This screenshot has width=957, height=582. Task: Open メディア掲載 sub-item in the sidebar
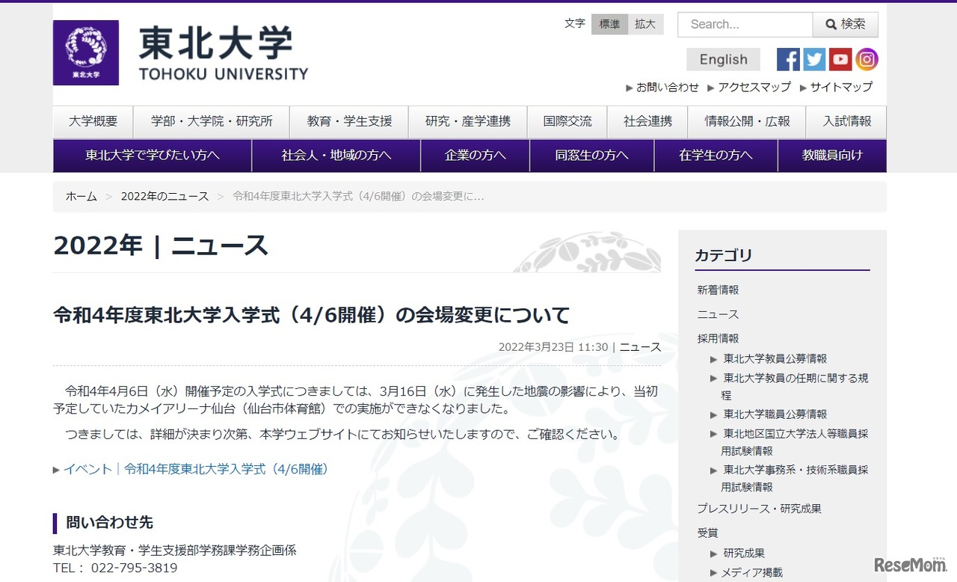(752, 573)
